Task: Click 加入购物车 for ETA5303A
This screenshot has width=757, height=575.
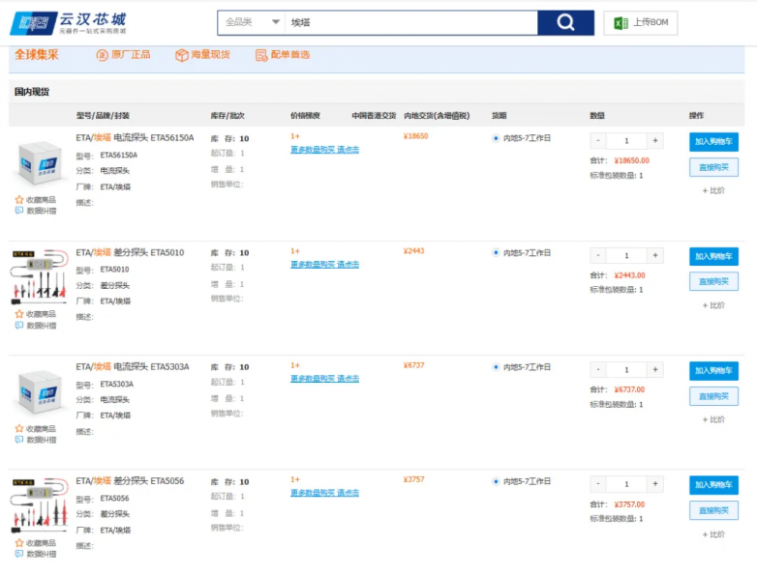Action: pyautogui.click(x=713, y=371)
